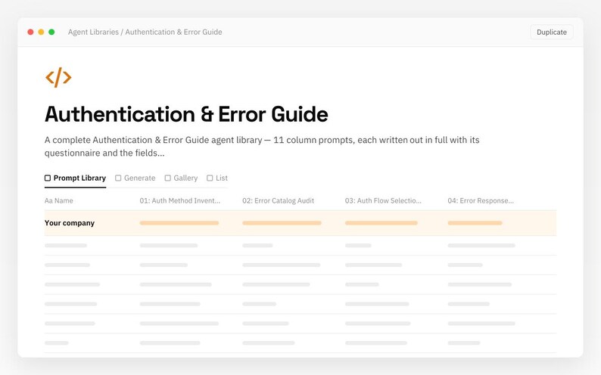Click the Authentication & Error Guide page title

tap(186, 114)
